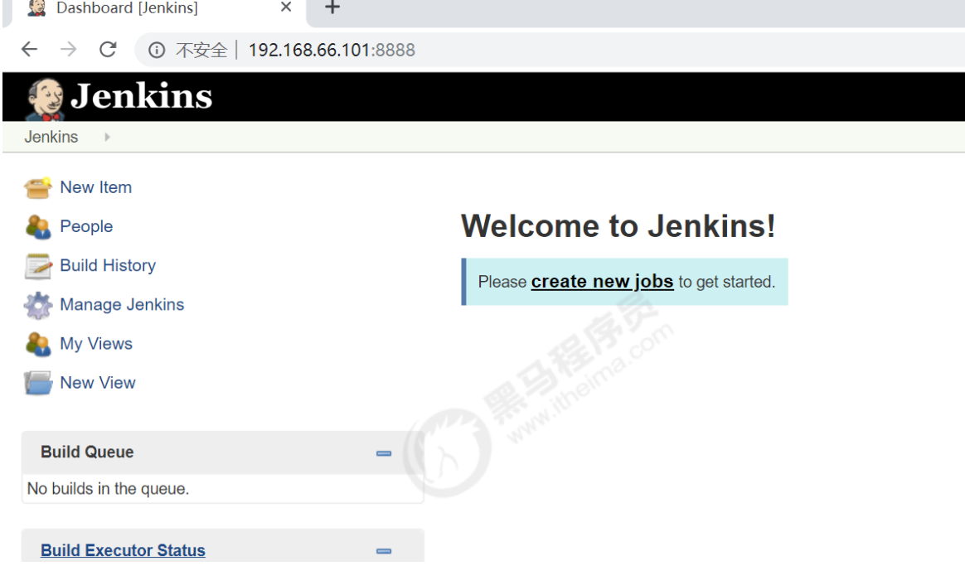Click the address bar URL 192.168.66.101:8888
This screenshot has width=965, height=566.
(332, 50)
